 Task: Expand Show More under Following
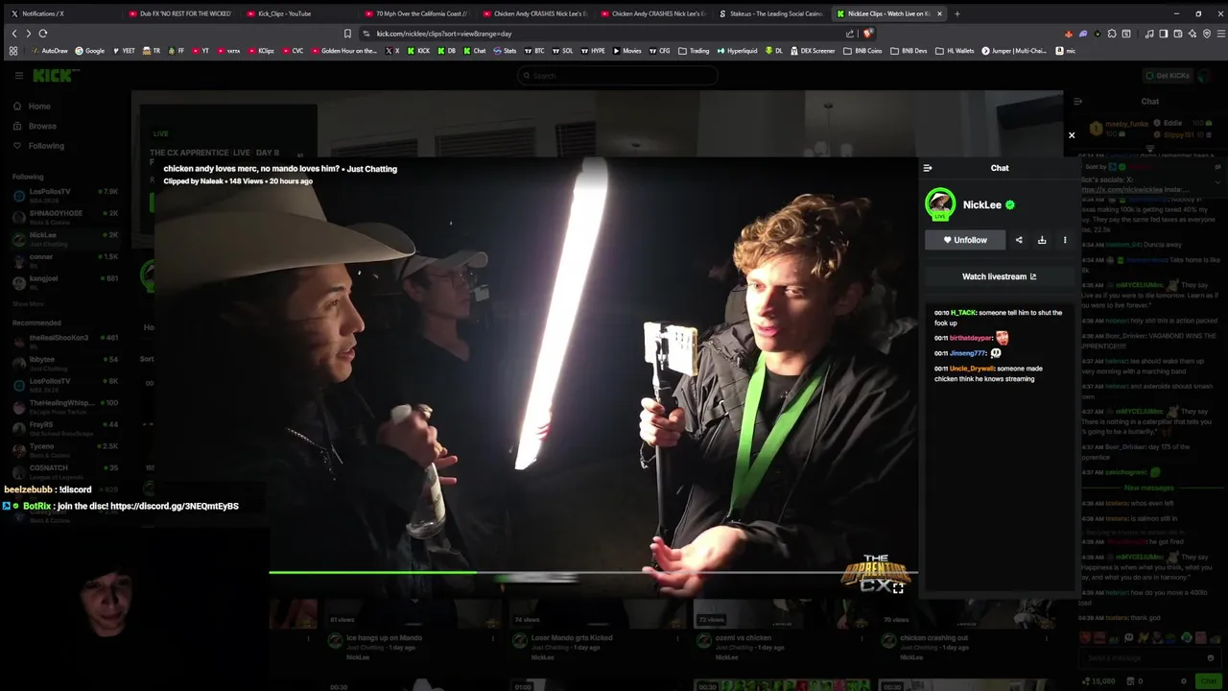(x=28, y=304)
